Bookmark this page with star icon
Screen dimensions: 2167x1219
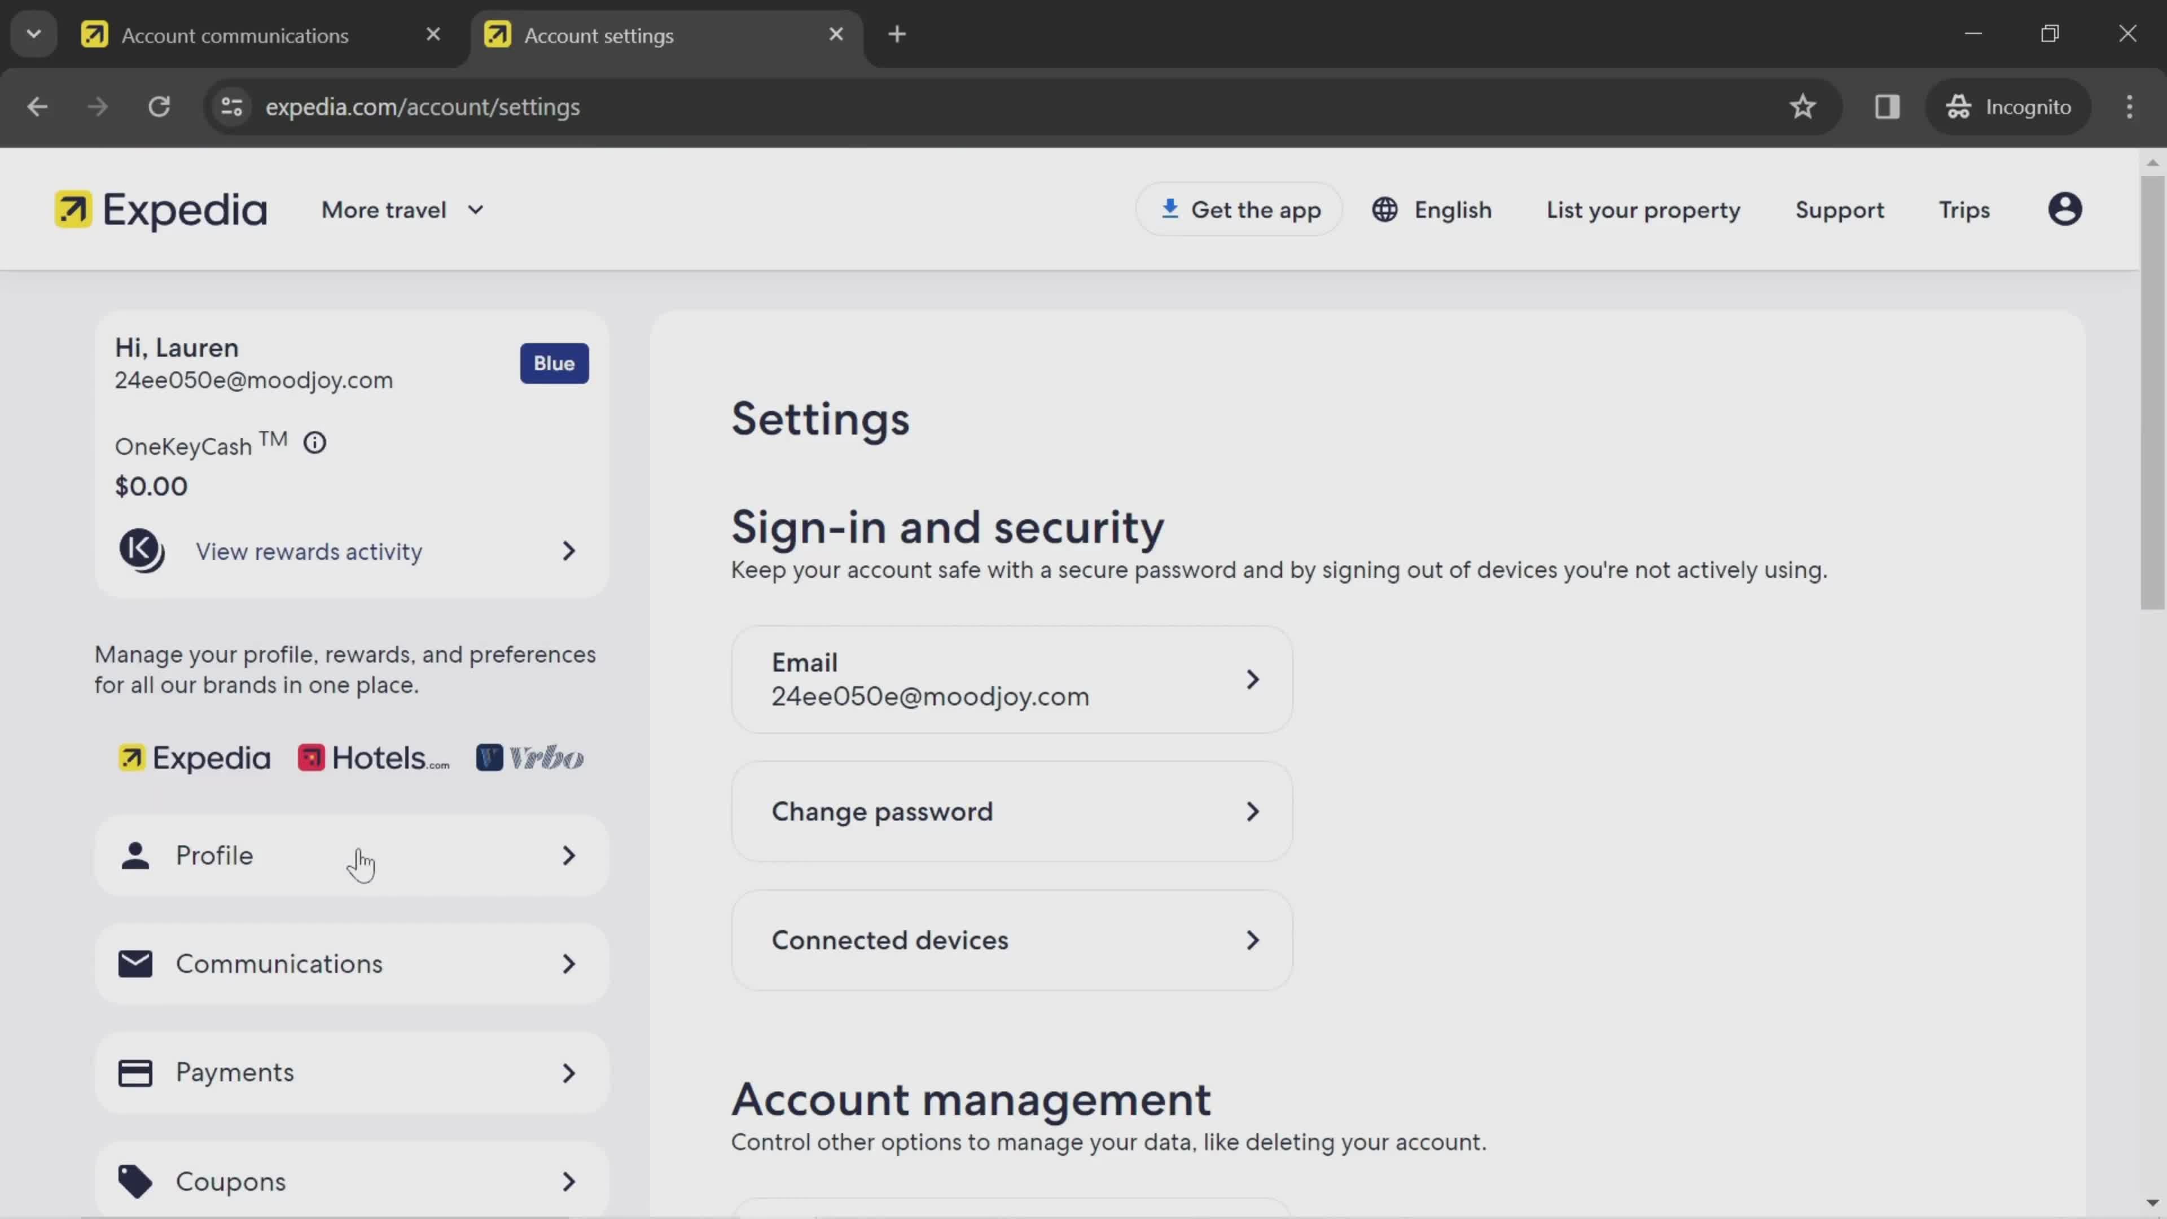[1802, 107]
